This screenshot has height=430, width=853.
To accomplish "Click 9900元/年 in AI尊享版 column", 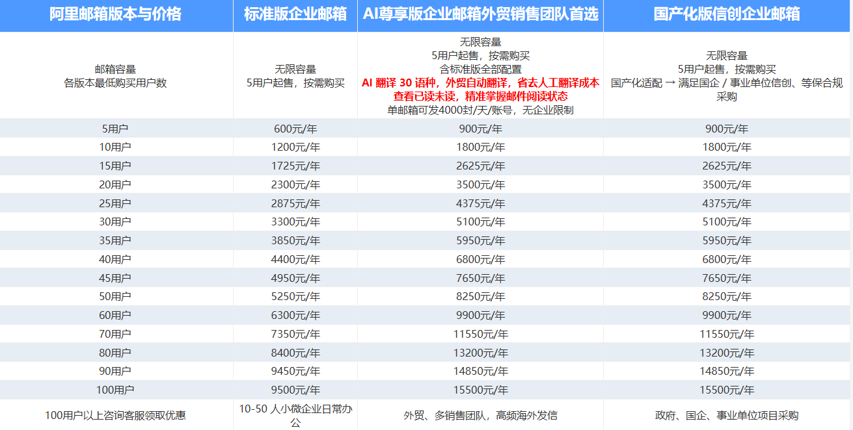I will [x=480, y=316].
